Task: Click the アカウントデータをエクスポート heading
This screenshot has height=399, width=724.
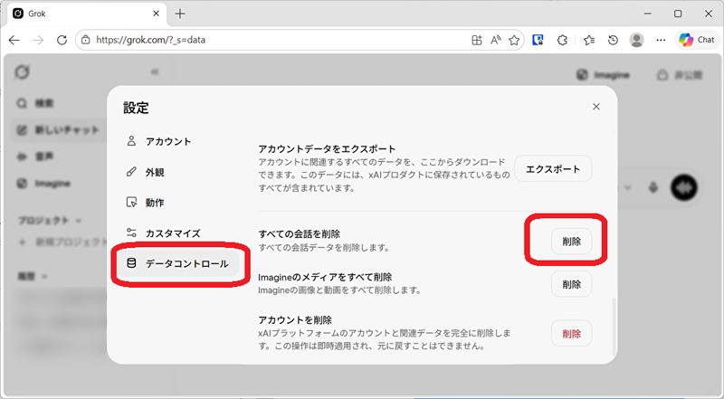Action: point(327,148)
